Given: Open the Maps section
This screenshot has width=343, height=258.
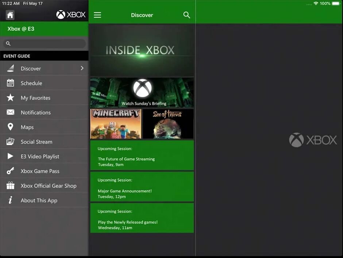Looking at the screenshot, I should pos(45,127).
